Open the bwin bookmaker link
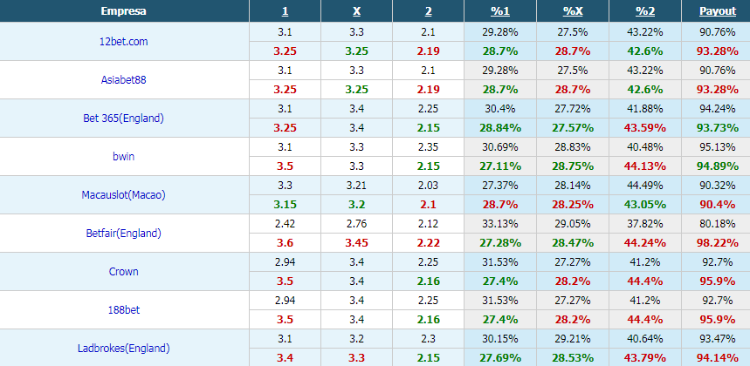This screenshot has width=750, height=366. [x=123, y=156]
